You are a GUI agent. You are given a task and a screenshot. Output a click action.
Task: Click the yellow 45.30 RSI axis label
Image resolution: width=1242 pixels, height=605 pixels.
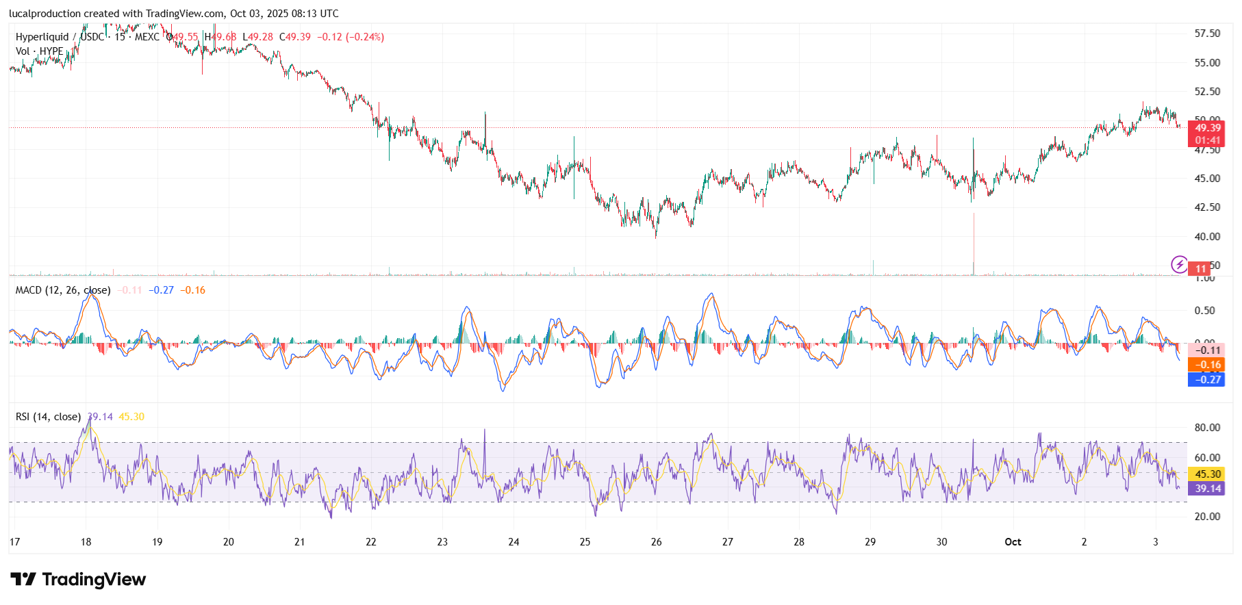click(x=1208, y=474)
